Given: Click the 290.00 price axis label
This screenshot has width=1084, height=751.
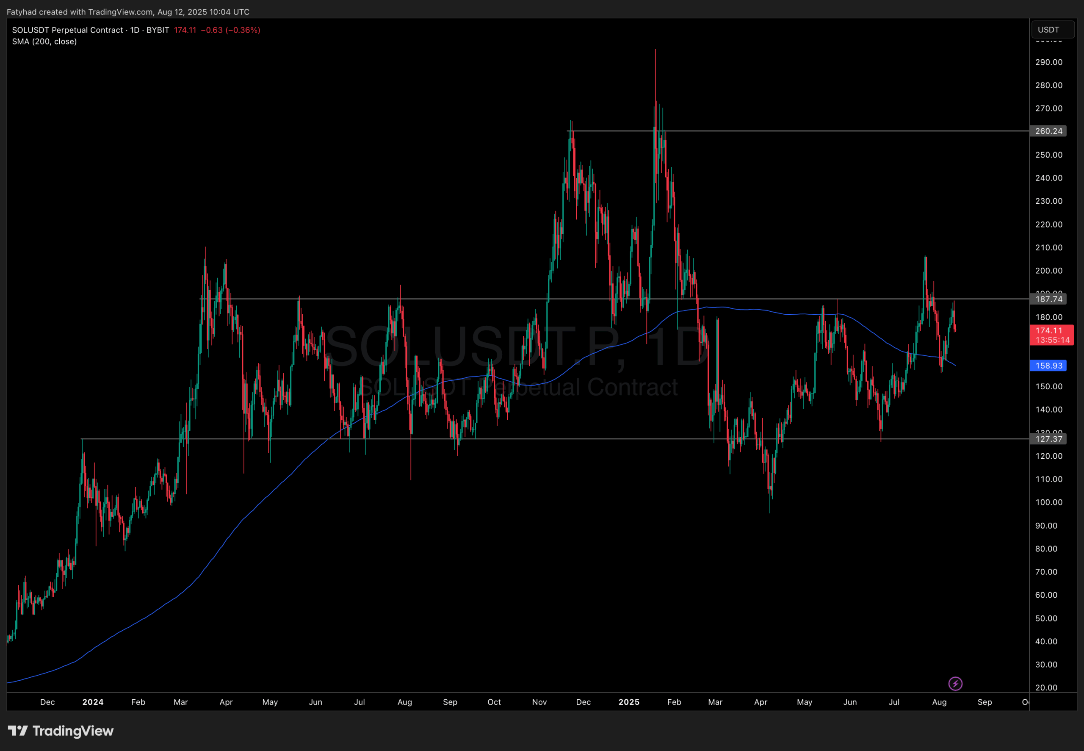Looking at the screenshot, I should click(1049, 62).
